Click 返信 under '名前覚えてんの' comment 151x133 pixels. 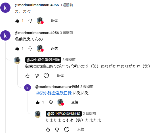54,48
